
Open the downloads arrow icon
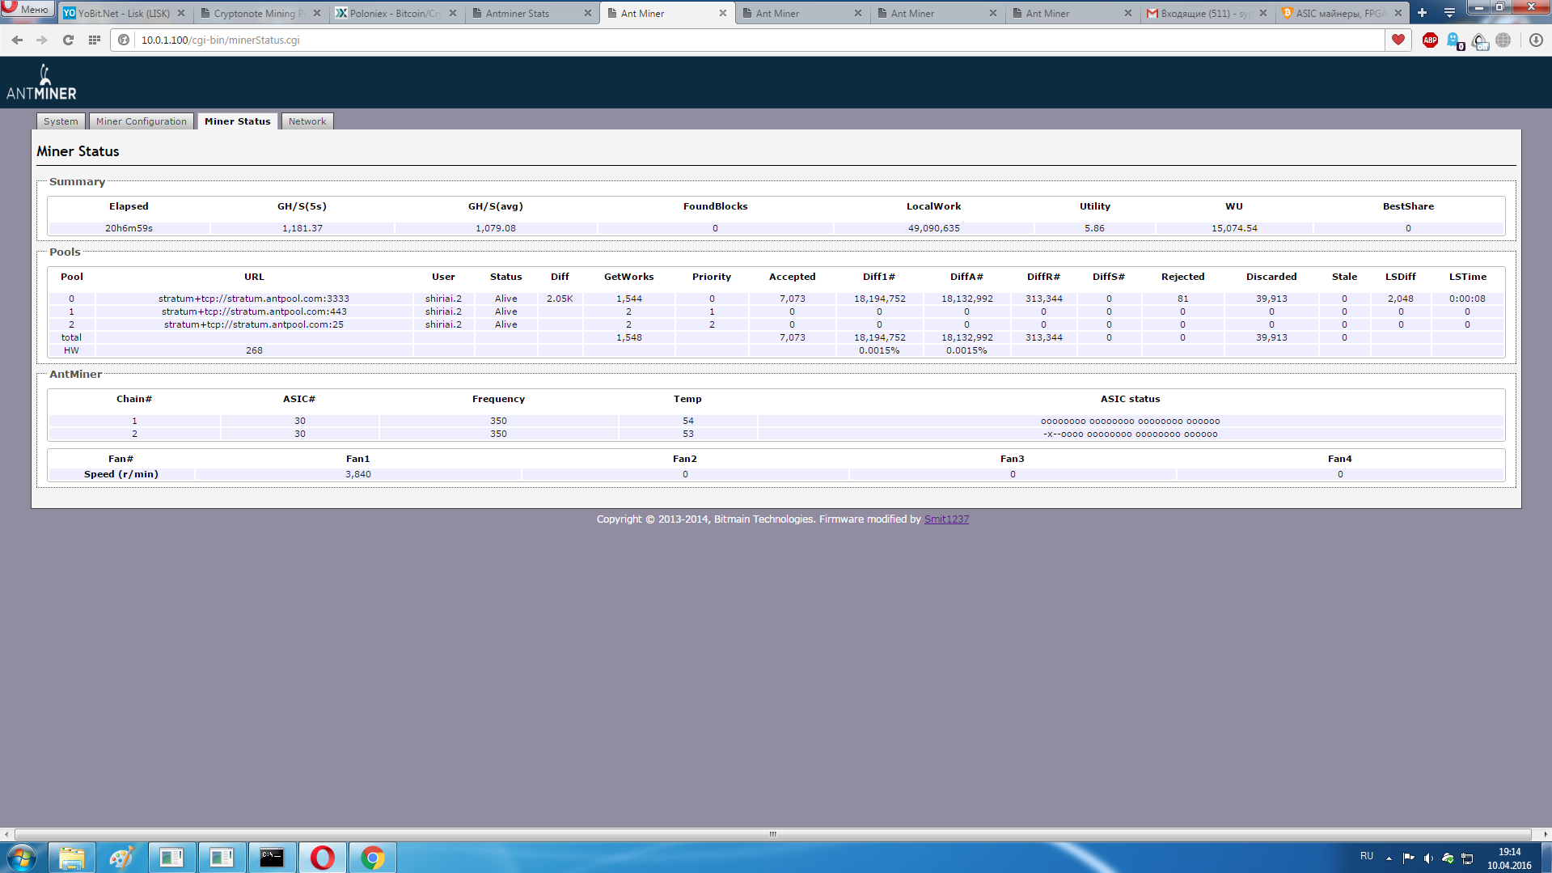[x=1536, y=40]
